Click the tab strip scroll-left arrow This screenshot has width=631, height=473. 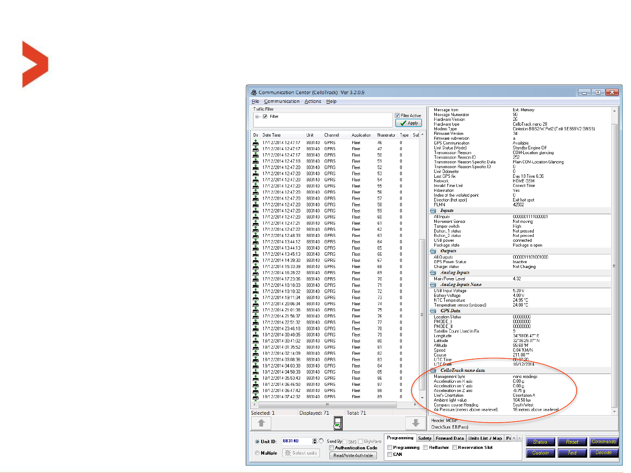click(514, 438)
